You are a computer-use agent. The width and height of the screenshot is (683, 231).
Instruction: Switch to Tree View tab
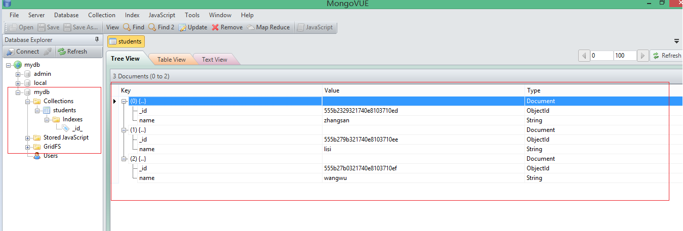point(125,59)
